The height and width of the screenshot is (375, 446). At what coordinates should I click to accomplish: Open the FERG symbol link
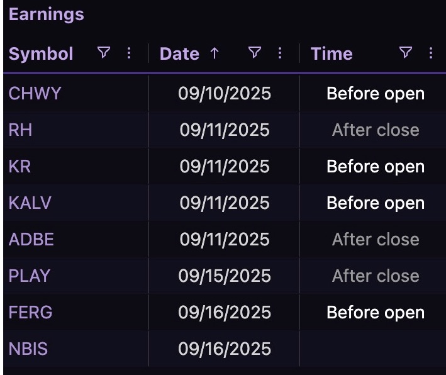click(x=30, y=312)
